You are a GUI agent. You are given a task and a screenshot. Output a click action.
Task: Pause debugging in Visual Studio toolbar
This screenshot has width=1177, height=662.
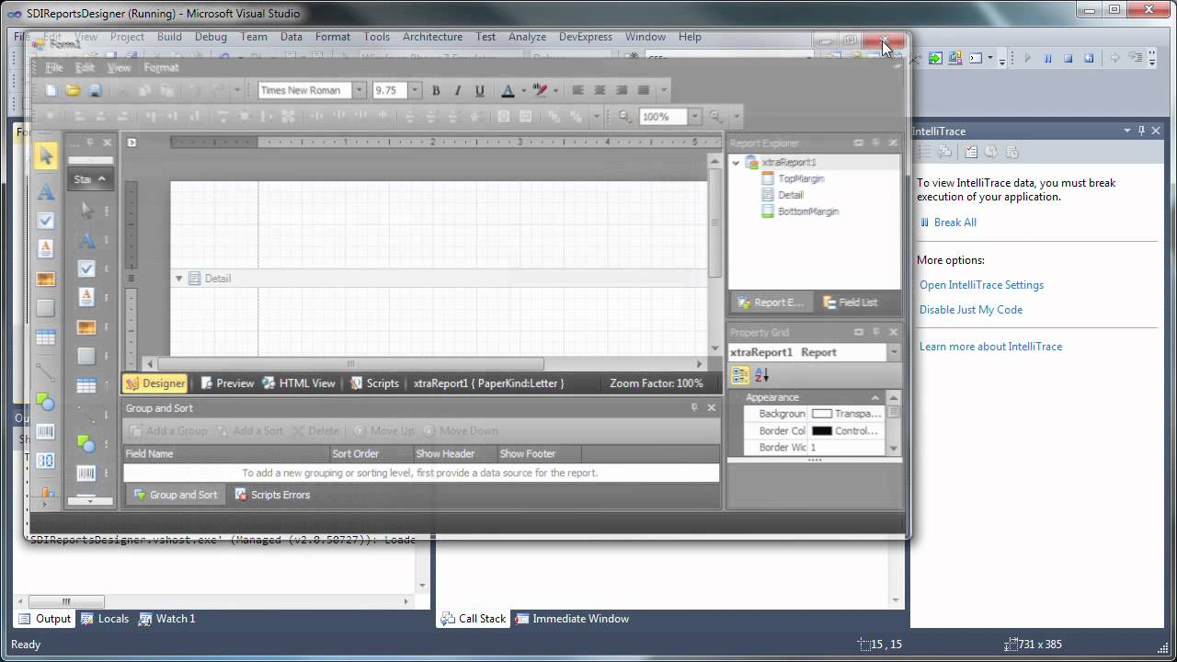pos(1047,58)
